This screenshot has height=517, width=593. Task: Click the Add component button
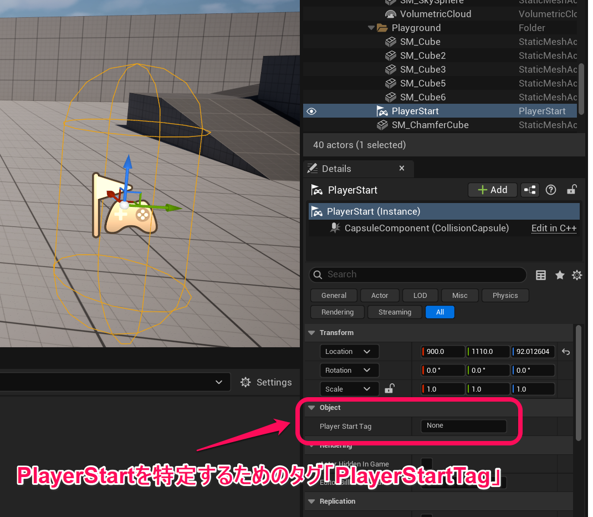pyautogui.click(x=492, y=190)
